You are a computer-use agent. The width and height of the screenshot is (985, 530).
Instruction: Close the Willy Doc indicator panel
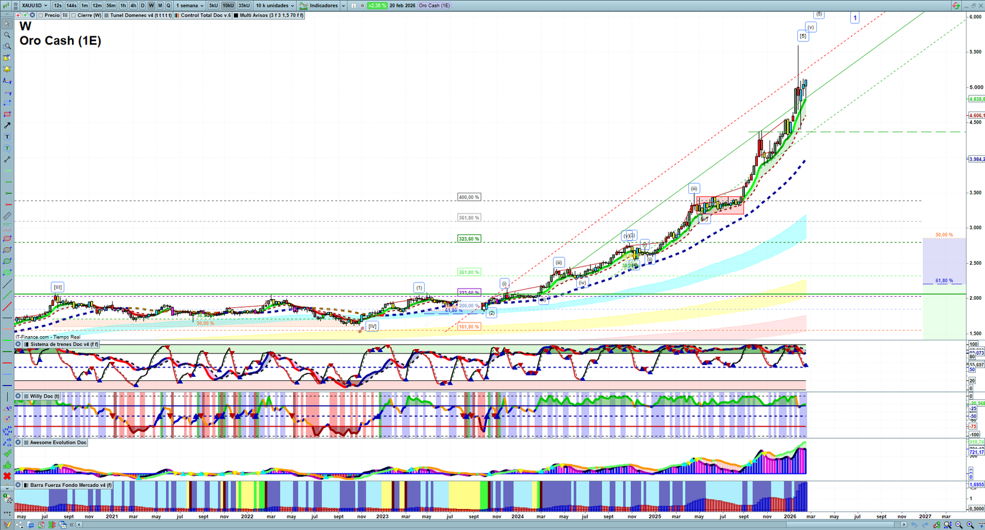[18, 396]
